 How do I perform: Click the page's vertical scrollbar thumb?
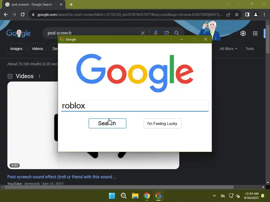(268, 39)
